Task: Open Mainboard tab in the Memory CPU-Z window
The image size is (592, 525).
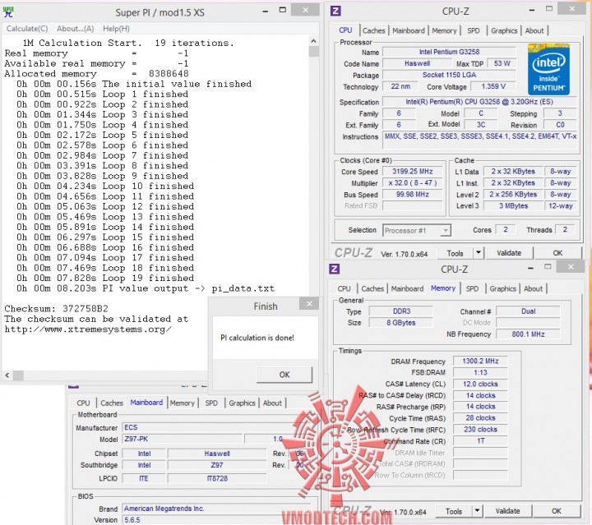Action: click(x=407, y=288)
